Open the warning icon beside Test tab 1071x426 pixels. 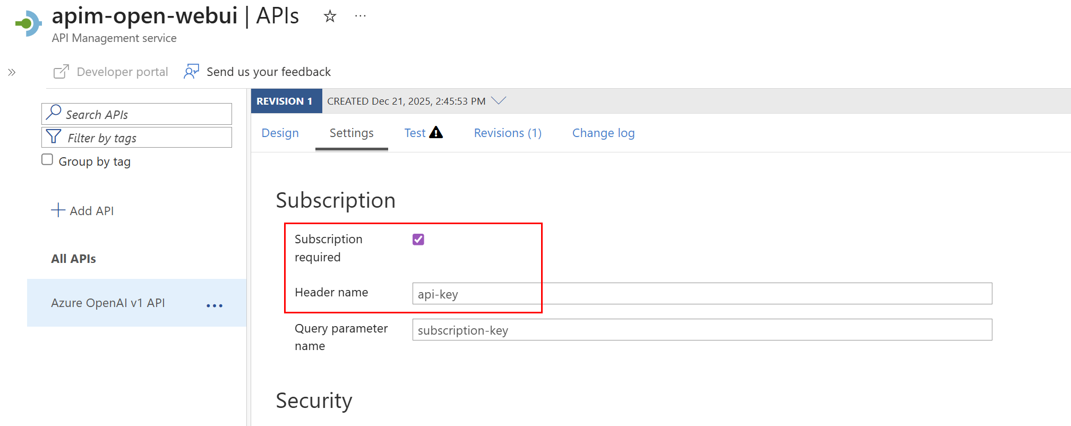click(436, 132)
